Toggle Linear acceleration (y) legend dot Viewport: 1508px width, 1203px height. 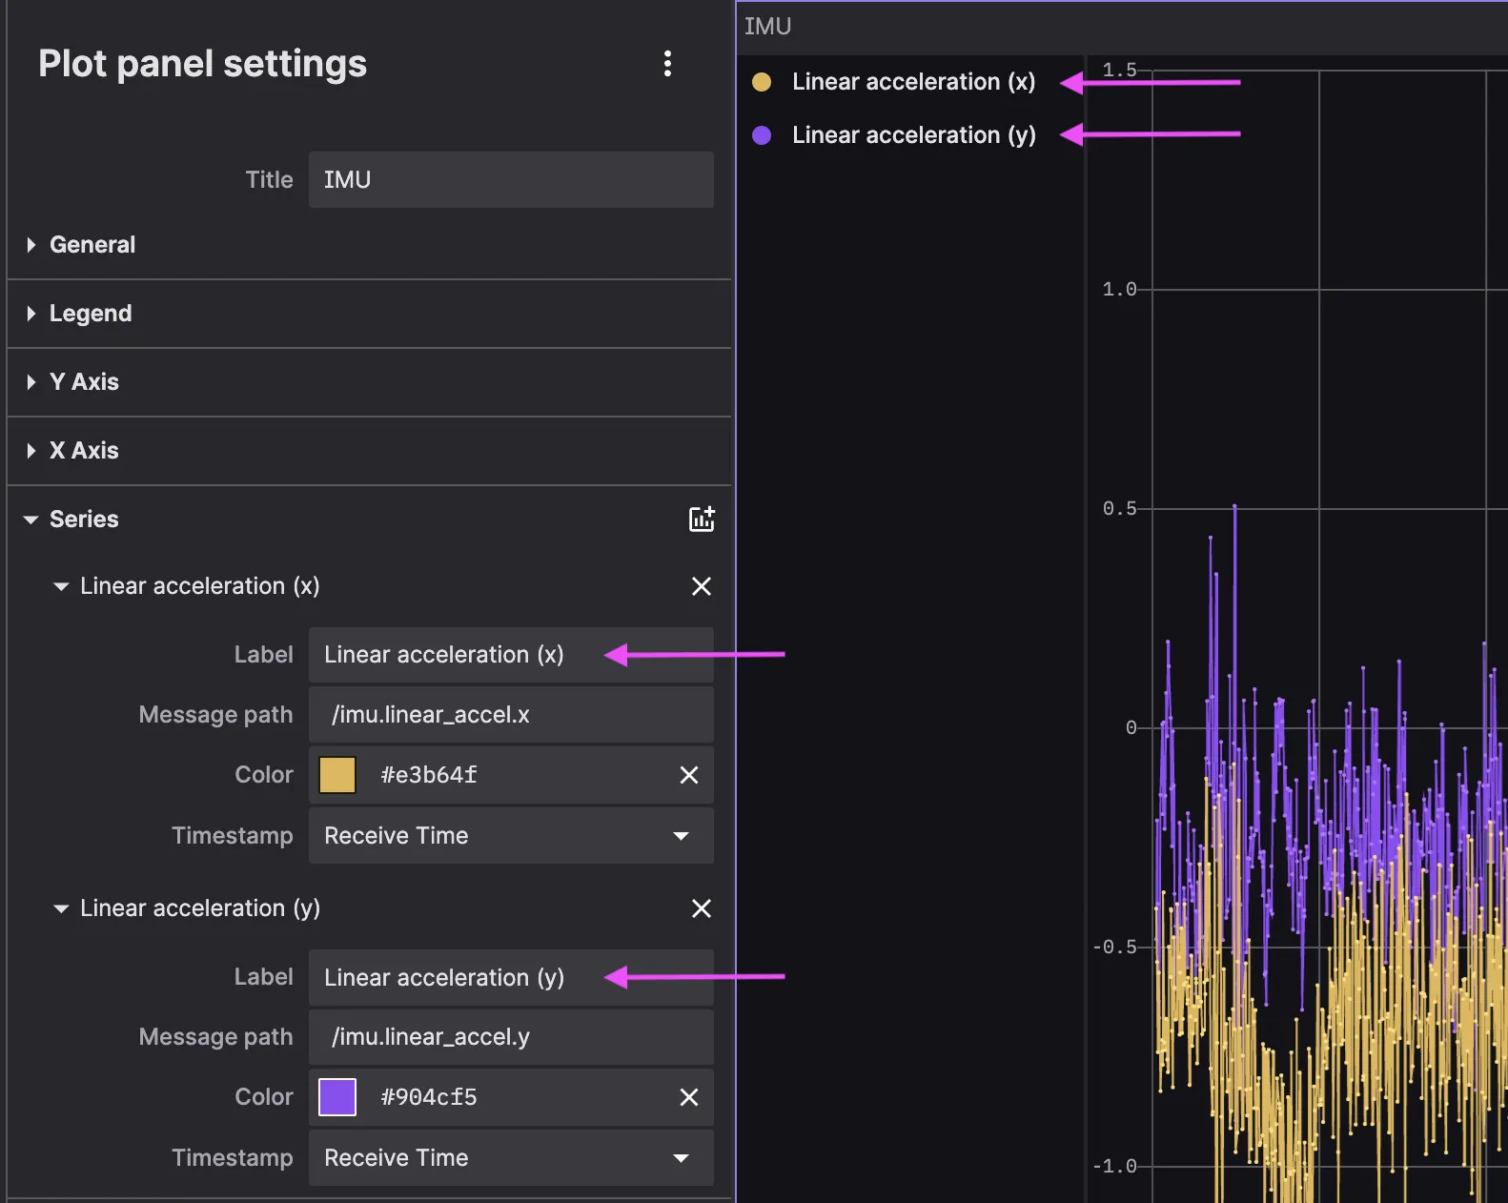(x=762, y=135)
